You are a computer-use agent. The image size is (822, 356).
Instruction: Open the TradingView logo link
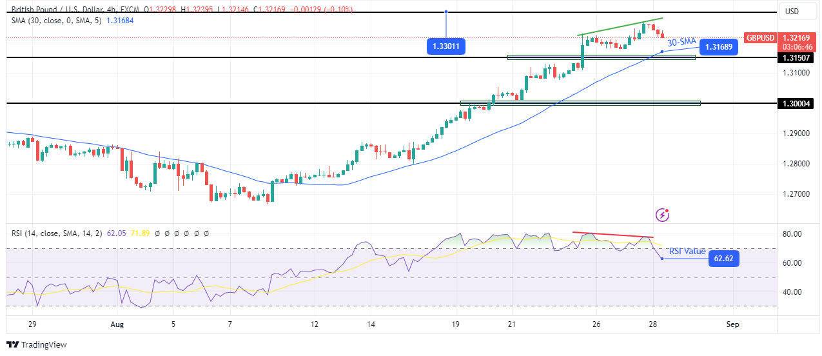(x=37, y=345)
